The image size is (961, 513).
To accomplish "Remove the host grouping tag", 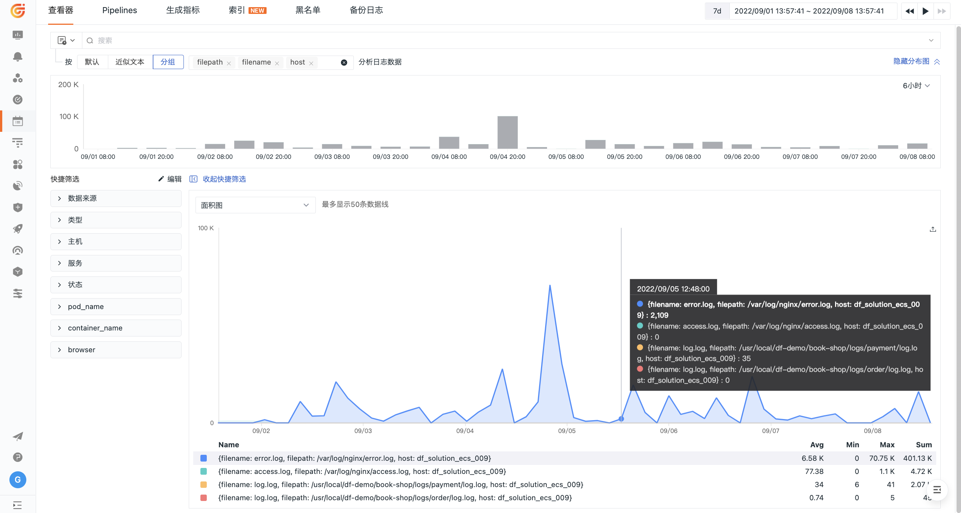I will [x=311, y=63].
